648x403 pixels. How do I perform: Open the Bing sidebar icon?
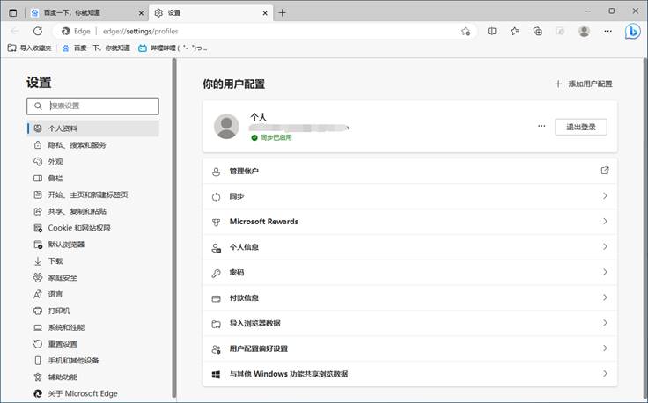point(632,32)
